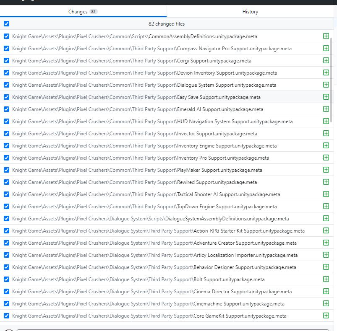Select TopDown Engine Support.unitypackage.meta file name
Image resolution: width=337 pixels, height=331 pixels.
(227, 207)
